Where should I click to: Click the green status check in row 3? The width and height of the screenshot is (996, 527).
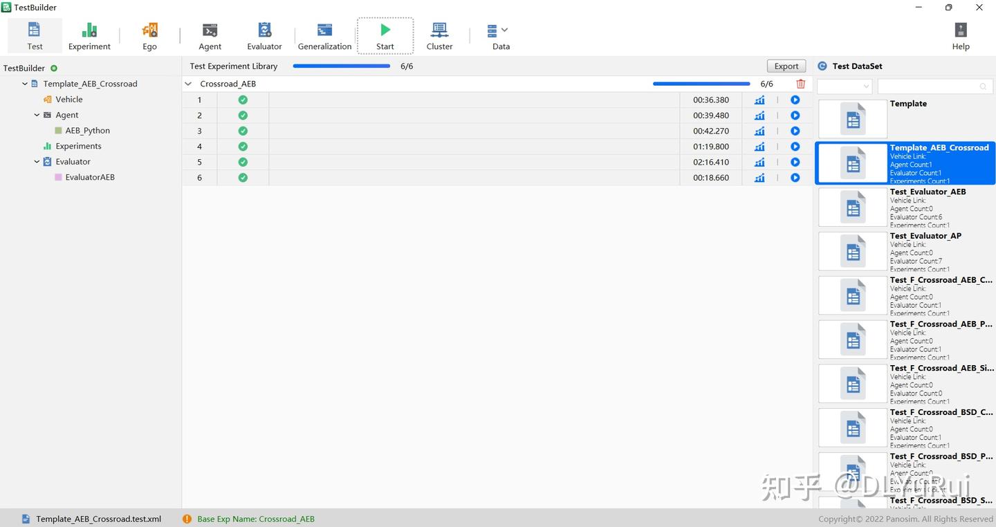pos(243,131)
